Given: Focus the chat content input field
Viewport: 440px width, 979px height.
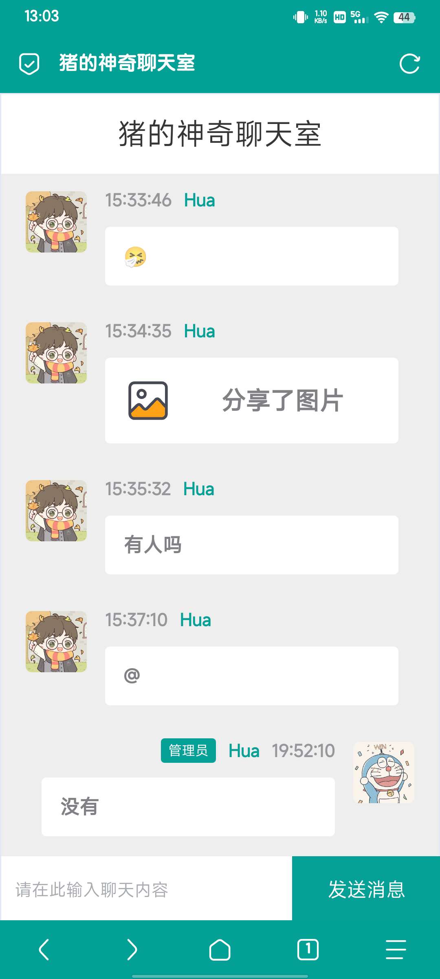Looking at the screenshot, I should [x=147, y=888].
